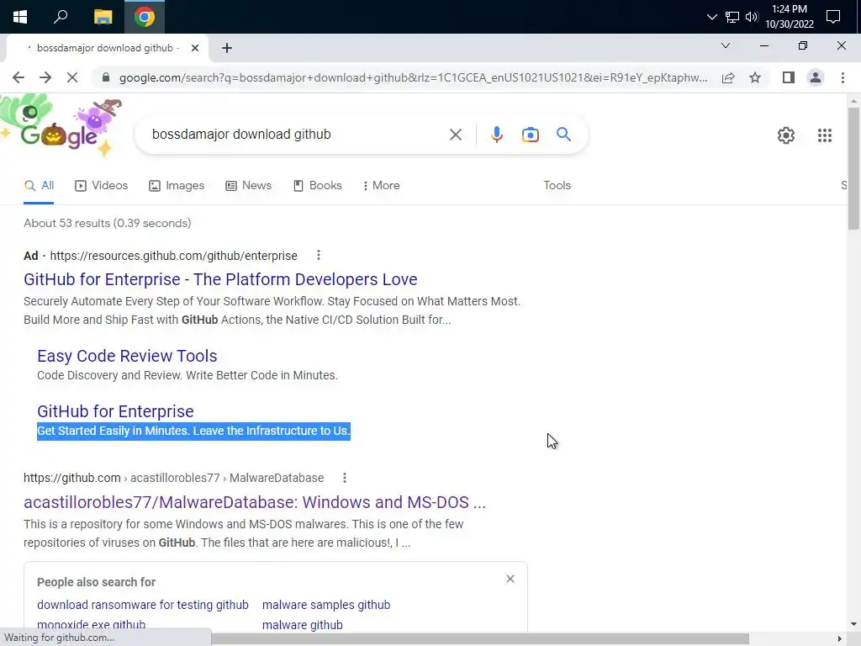
Task: View site information padlock icon
Action: click(106, 77)
